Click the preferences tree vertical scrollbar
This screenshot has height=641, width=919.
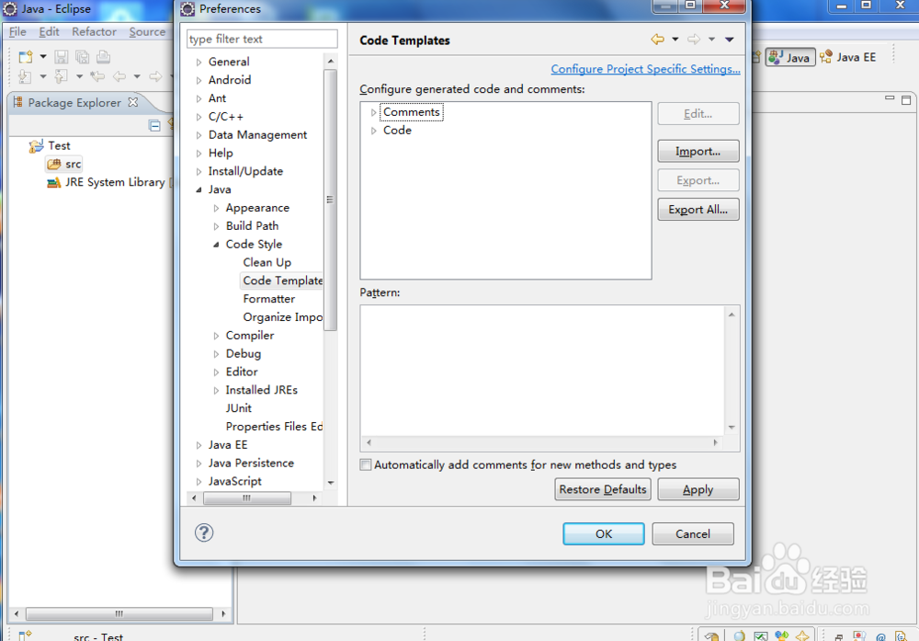click(x=331, y=200)
